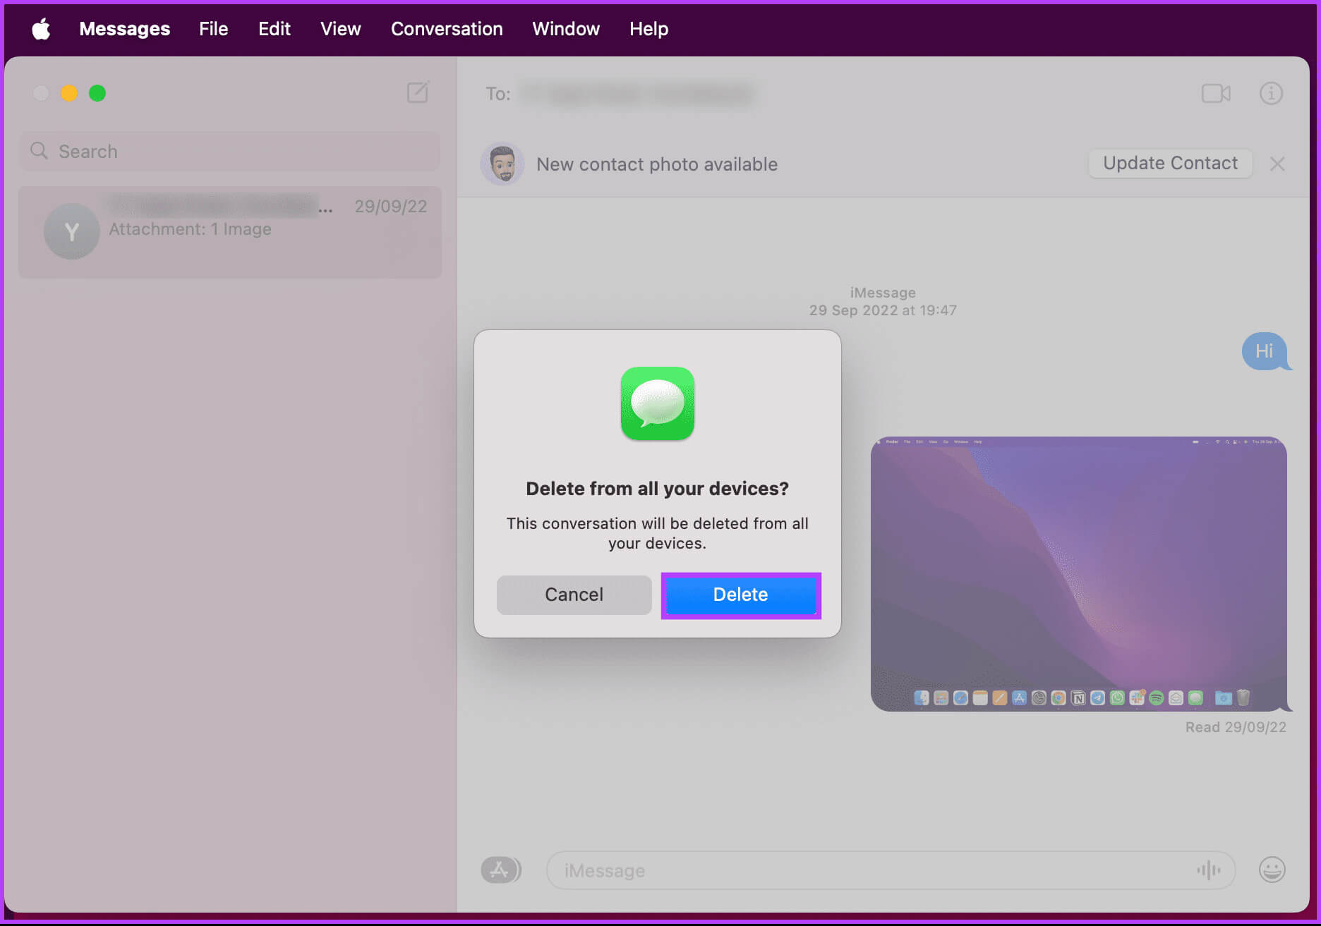Open the Window menu
This screenshot has width=1321, height=926.
pyautogui.click(x=566, y=29)
